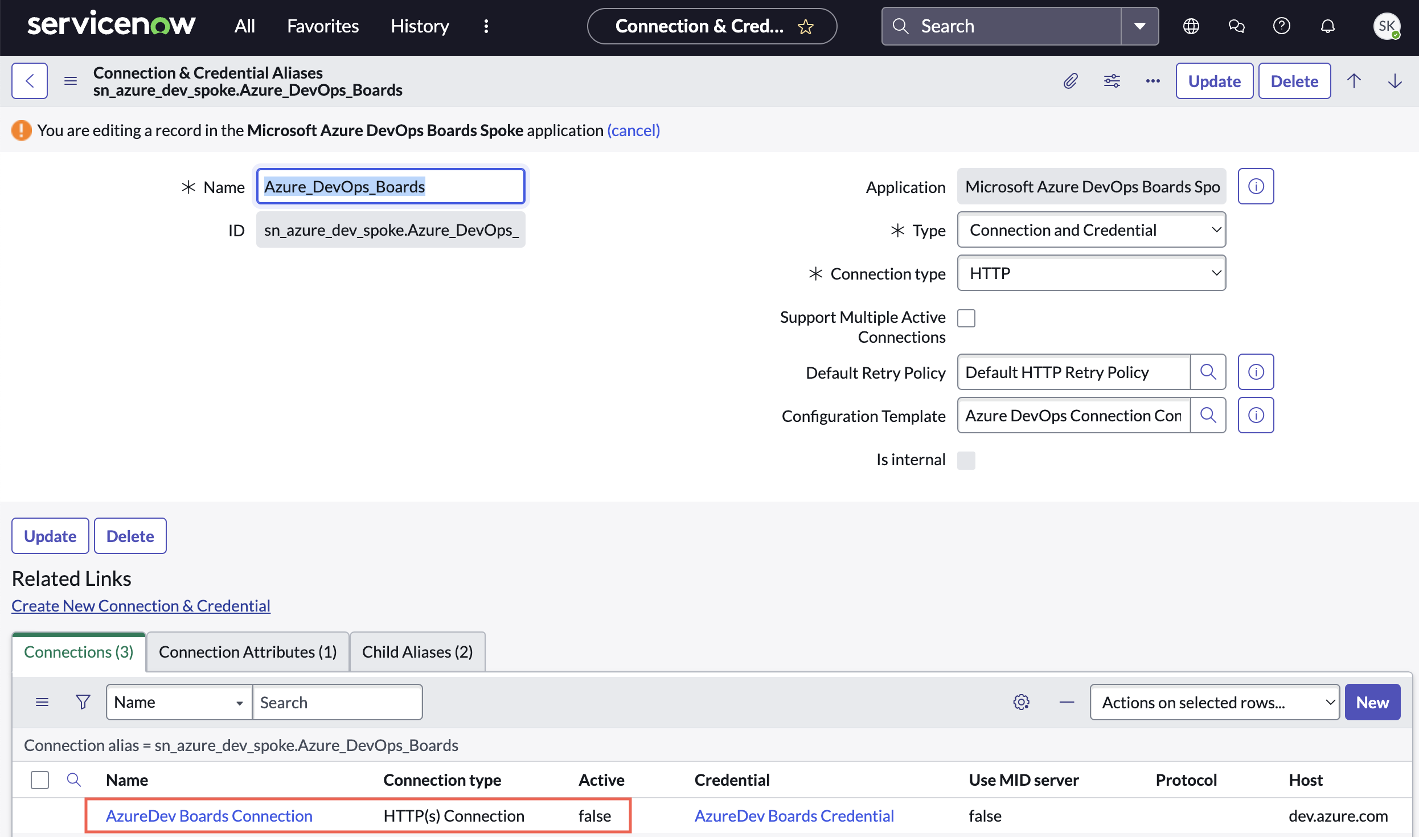The height and width of the screenshot is (837, 1419).
Task: Open Connections list hamburger menu
Action: (x=42, y=702)
